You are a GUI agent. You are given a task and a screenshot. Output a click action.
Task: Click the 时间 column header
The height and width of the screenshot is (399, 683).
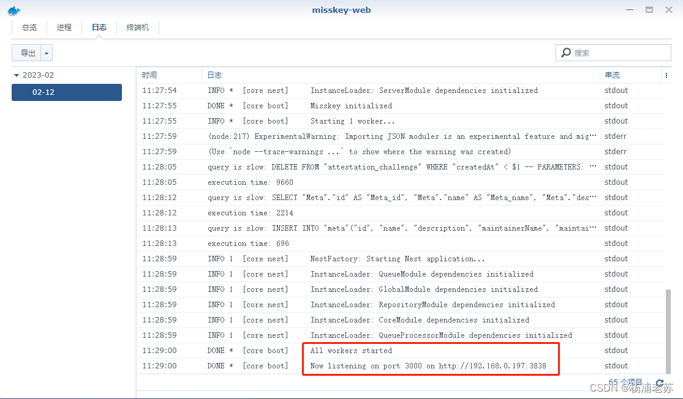169,75
